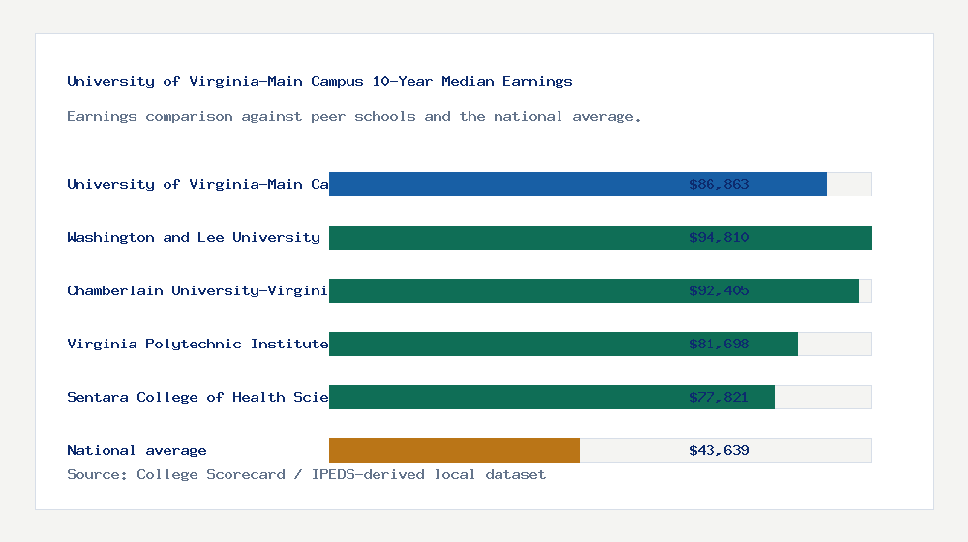Click the $86,863 value label
The height and width of the screenshot is (542, 968).
[719, 184]
